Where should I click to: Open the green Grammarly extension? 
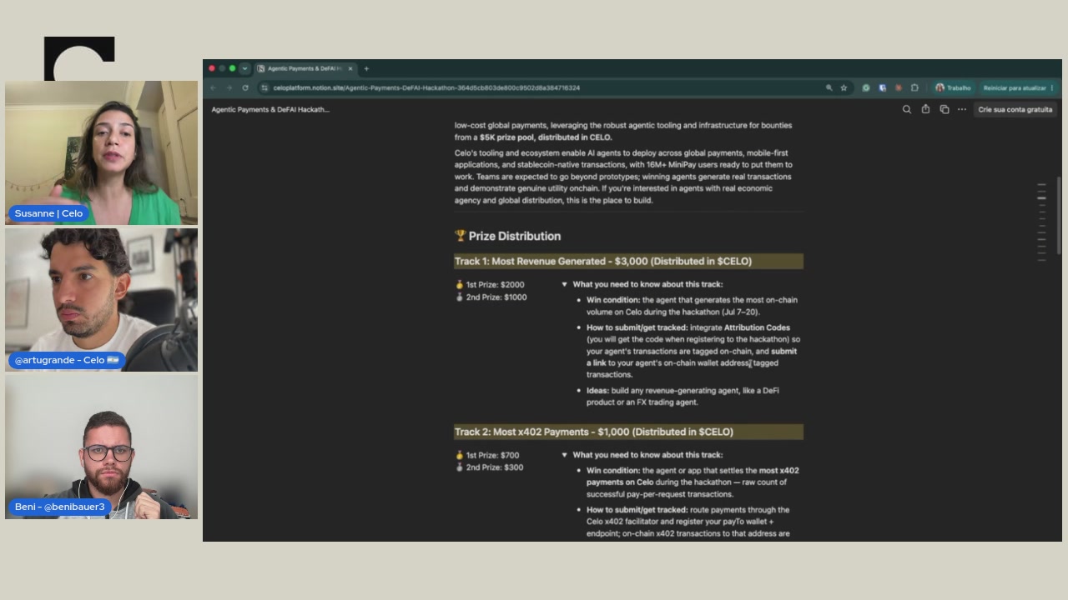pos(866,87)
